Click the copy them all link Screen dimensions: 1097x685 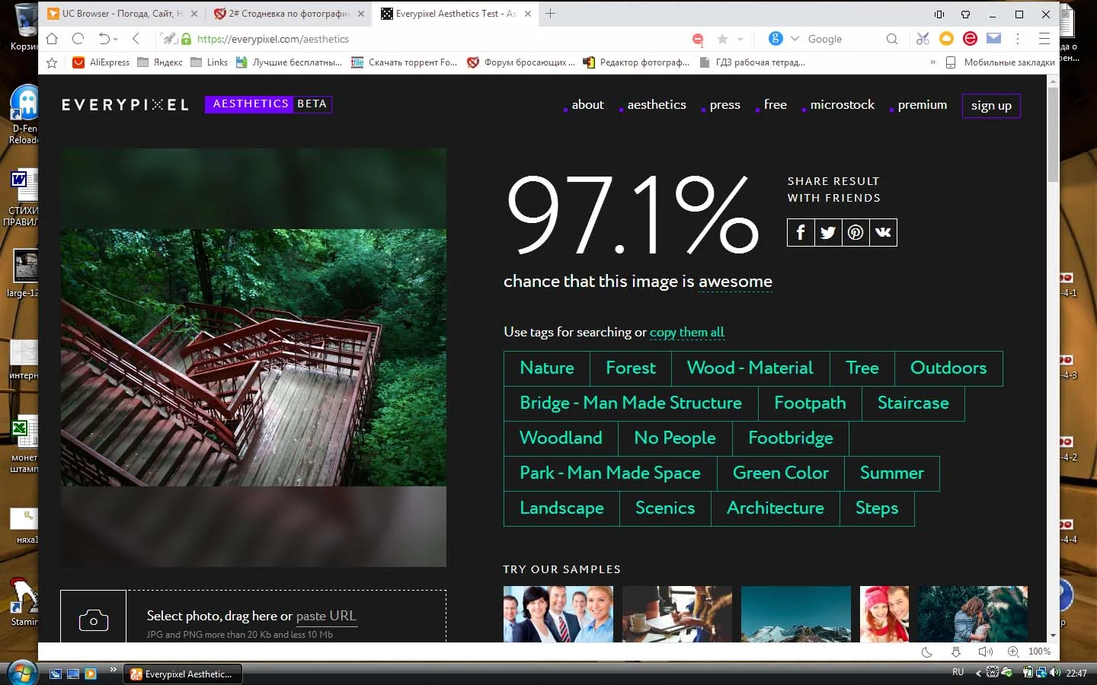tap(686, 332)
